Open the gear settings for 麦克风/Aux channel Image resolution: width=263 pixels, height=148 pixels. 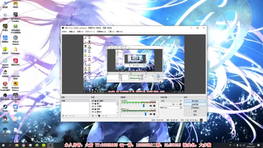point(154,114)
